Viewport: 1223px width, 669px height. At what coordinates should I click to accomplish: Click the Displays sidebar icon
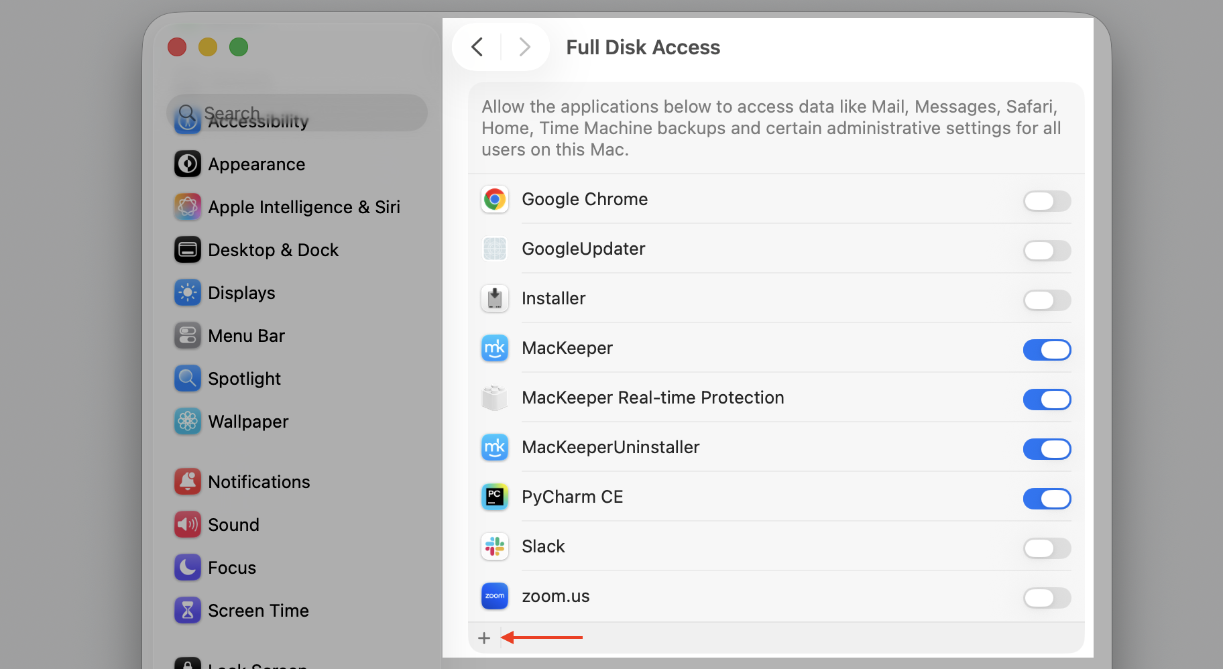click(188, 293)
